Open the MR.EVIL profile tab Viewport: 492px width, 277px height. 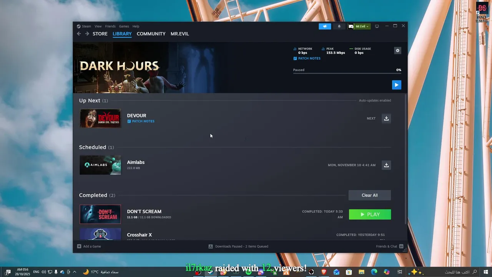click(x=180, y=34)
